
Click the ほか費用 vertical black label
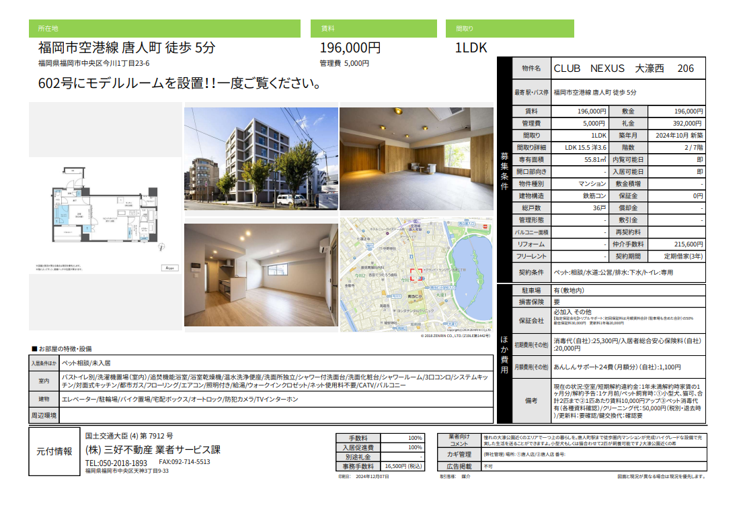click(505, 354)
